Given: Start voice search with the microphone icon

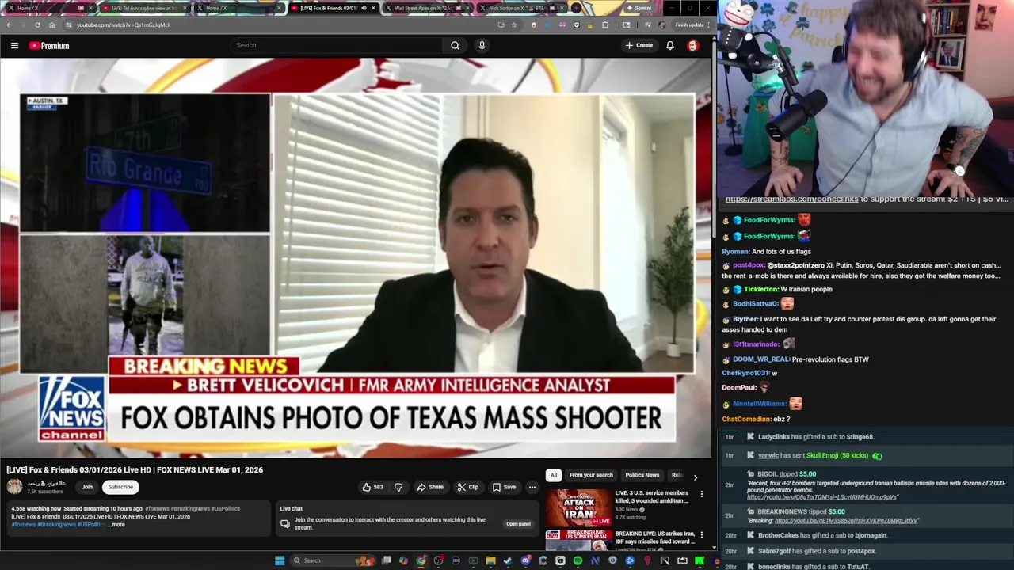Looking at the screenshot, I should pos(482,45).
